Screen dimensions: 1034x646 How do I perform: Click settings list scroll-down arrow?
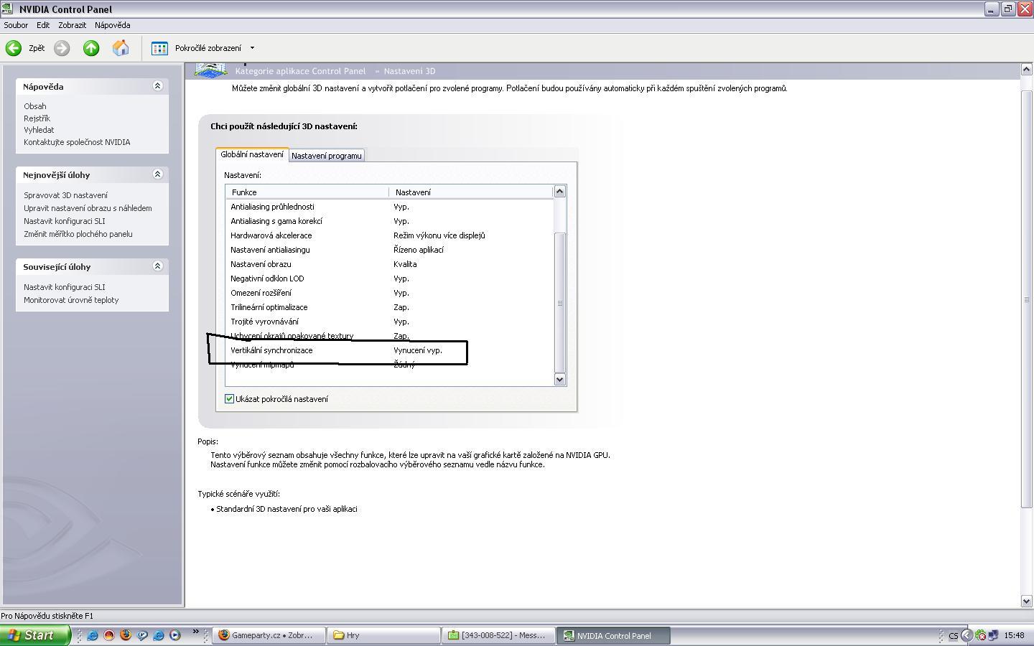560,379
